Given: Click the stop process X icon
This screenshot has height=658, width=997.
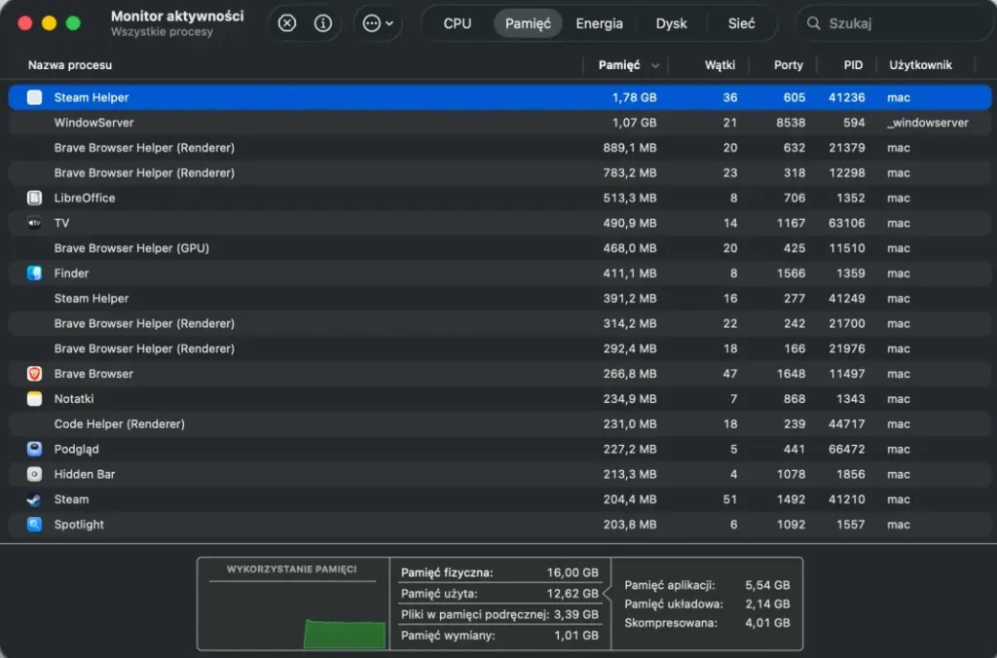Looking at the screenshot, I should (287, 23).
